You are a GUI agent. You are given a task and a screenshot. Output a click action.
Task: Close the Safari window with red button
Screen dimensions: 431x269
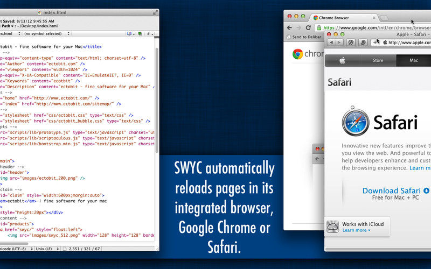329,34
